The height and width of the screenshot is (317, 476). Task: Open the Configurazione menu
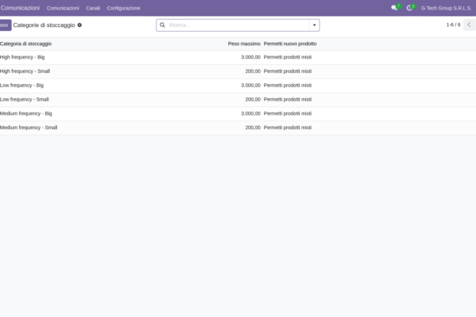(x=124, y=8)
